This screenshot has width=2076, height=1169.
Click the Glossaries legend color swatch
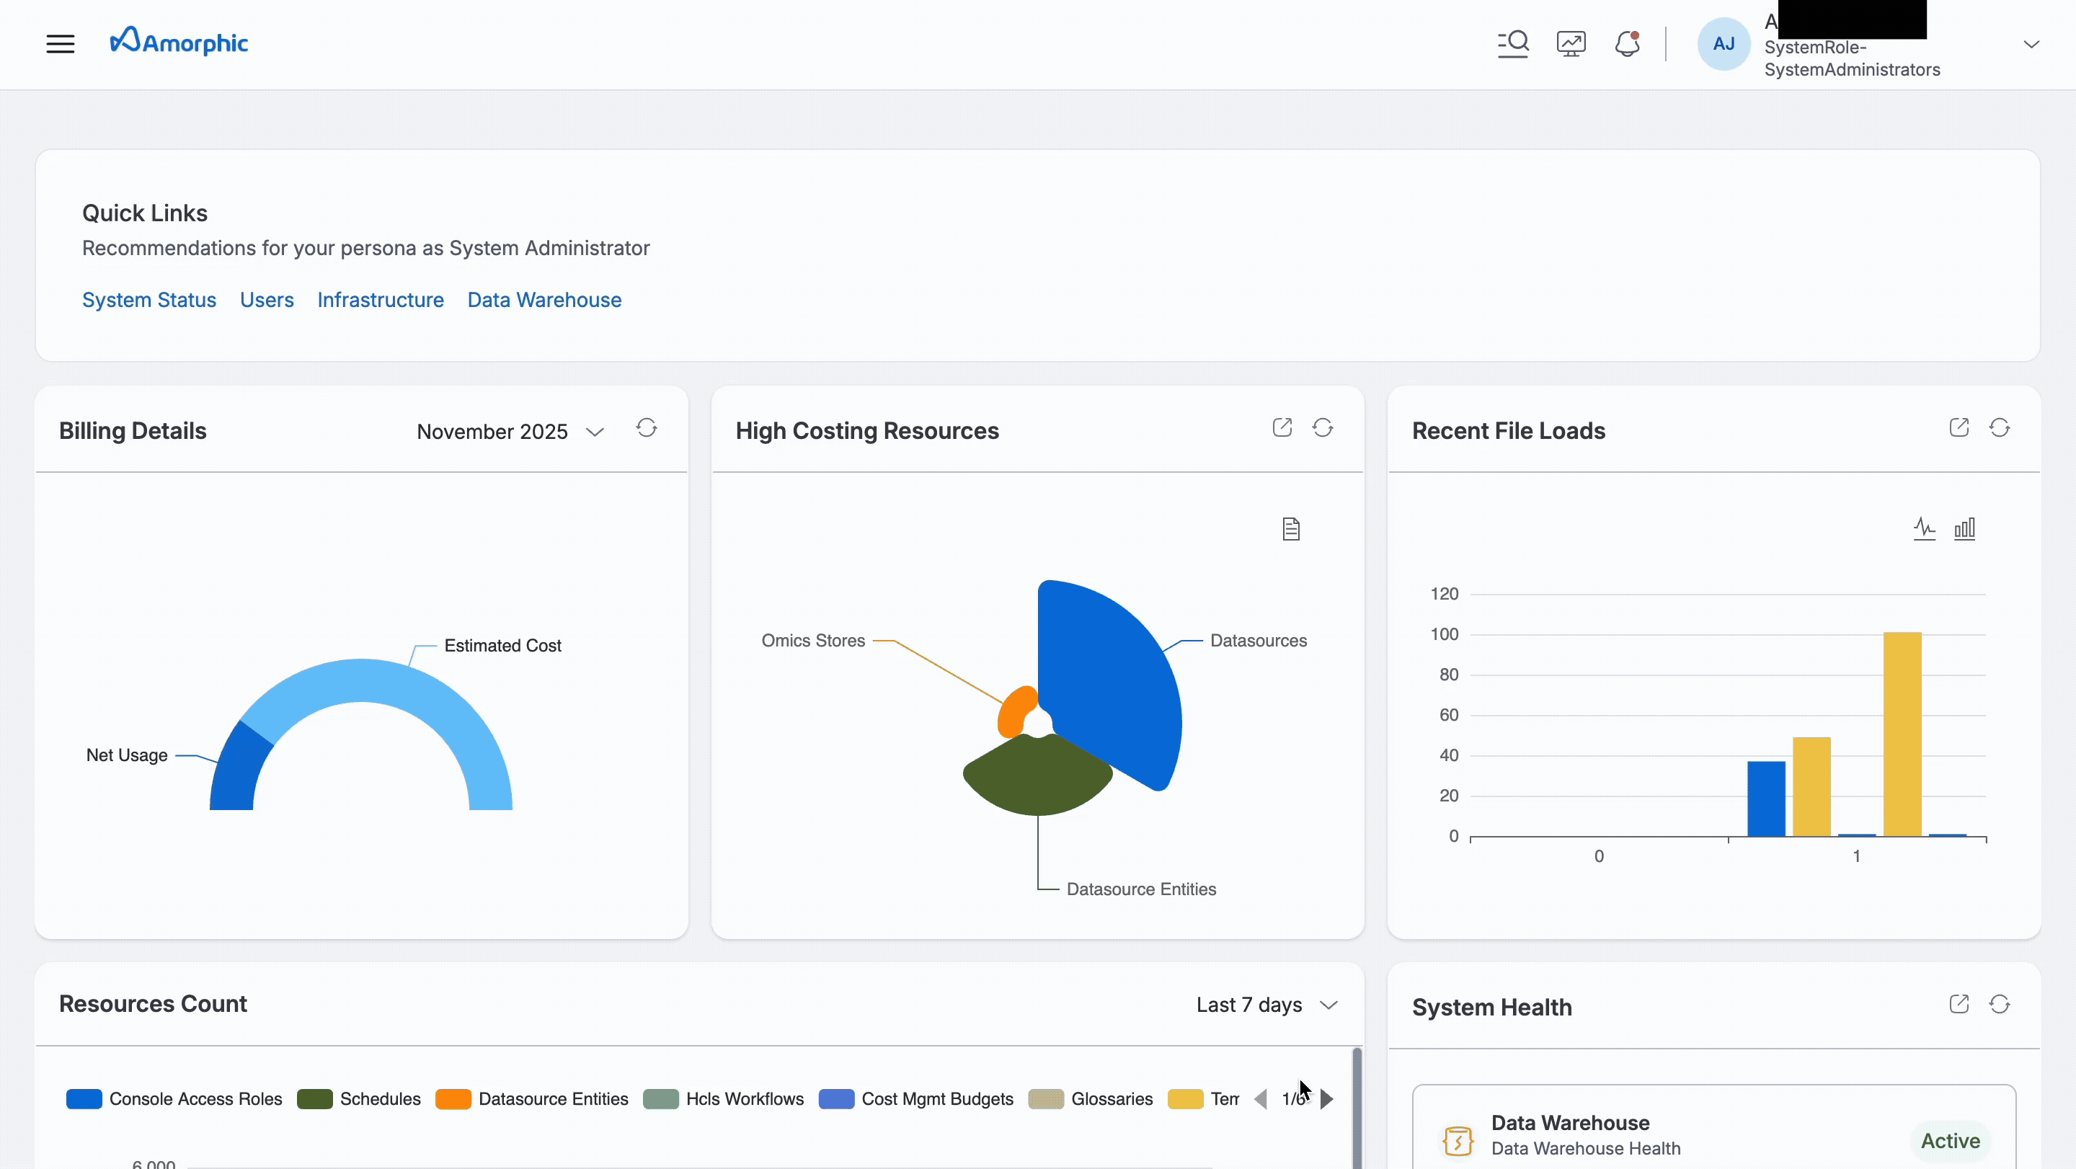[x=1046, y=1099]
